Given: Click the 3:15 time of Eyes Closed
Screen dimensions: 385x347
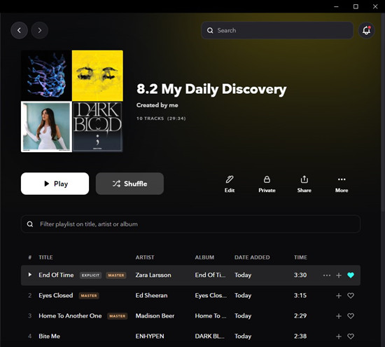Looking at the screenshot, I should click(300, 295).
